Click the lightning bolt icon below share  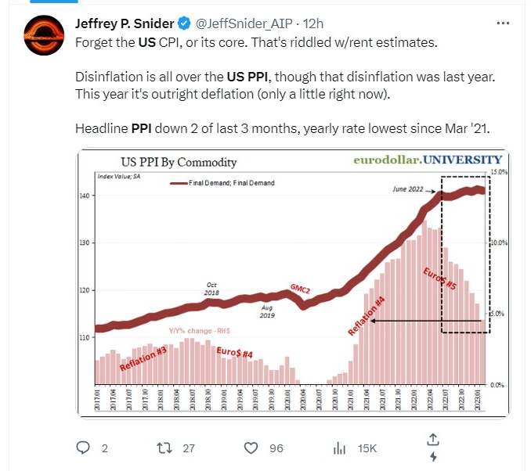[432, 457]
